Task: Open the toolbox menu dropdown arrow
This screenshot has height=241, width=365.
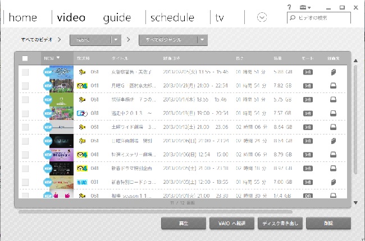Action: click(x=309, y=8)
